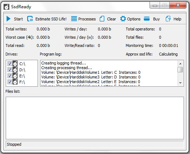Click the program log scroll up arrow

pos(180,64)
